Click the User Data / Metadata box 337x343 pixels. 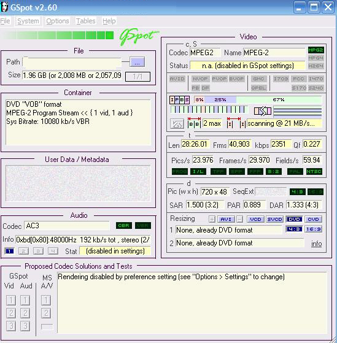tap(78, 183)
